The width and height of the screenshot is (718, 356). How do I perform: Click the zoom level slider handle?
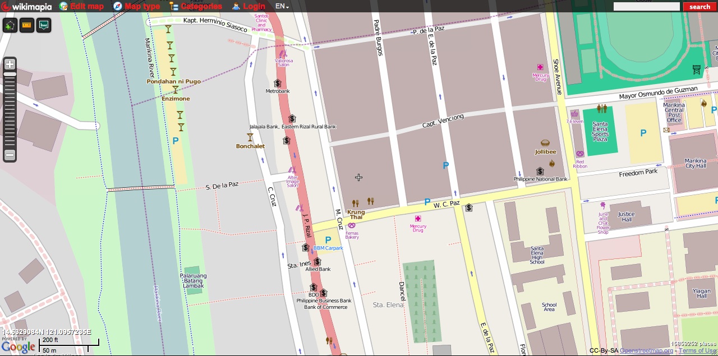point(10,74)
